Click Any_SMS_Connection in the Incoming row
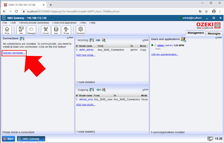224x143 pixels. pos(111,50)
